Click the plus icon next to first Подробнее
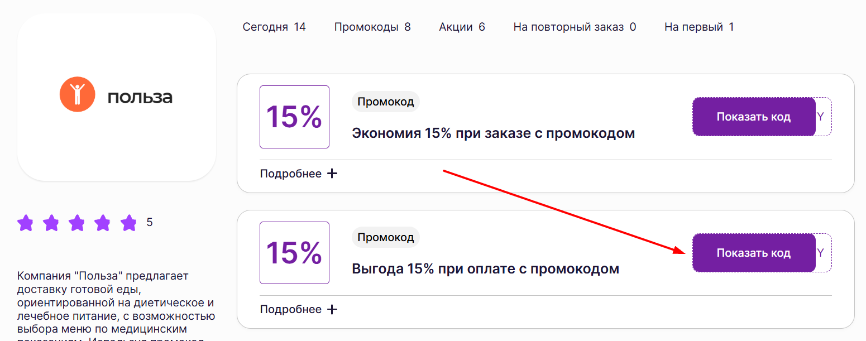This screenshot has height=341, width=866. click(x=332, y=173)
